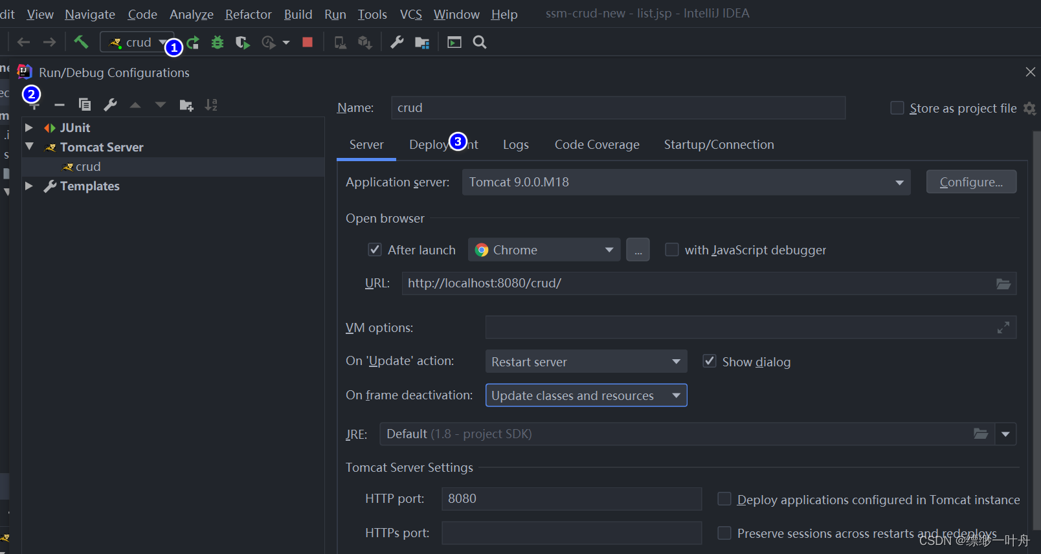Image resolution: width=1041 pixels, height=554 pixels.
Task: Open JRE dropdown arrow
Action: tap(1005, 434)
